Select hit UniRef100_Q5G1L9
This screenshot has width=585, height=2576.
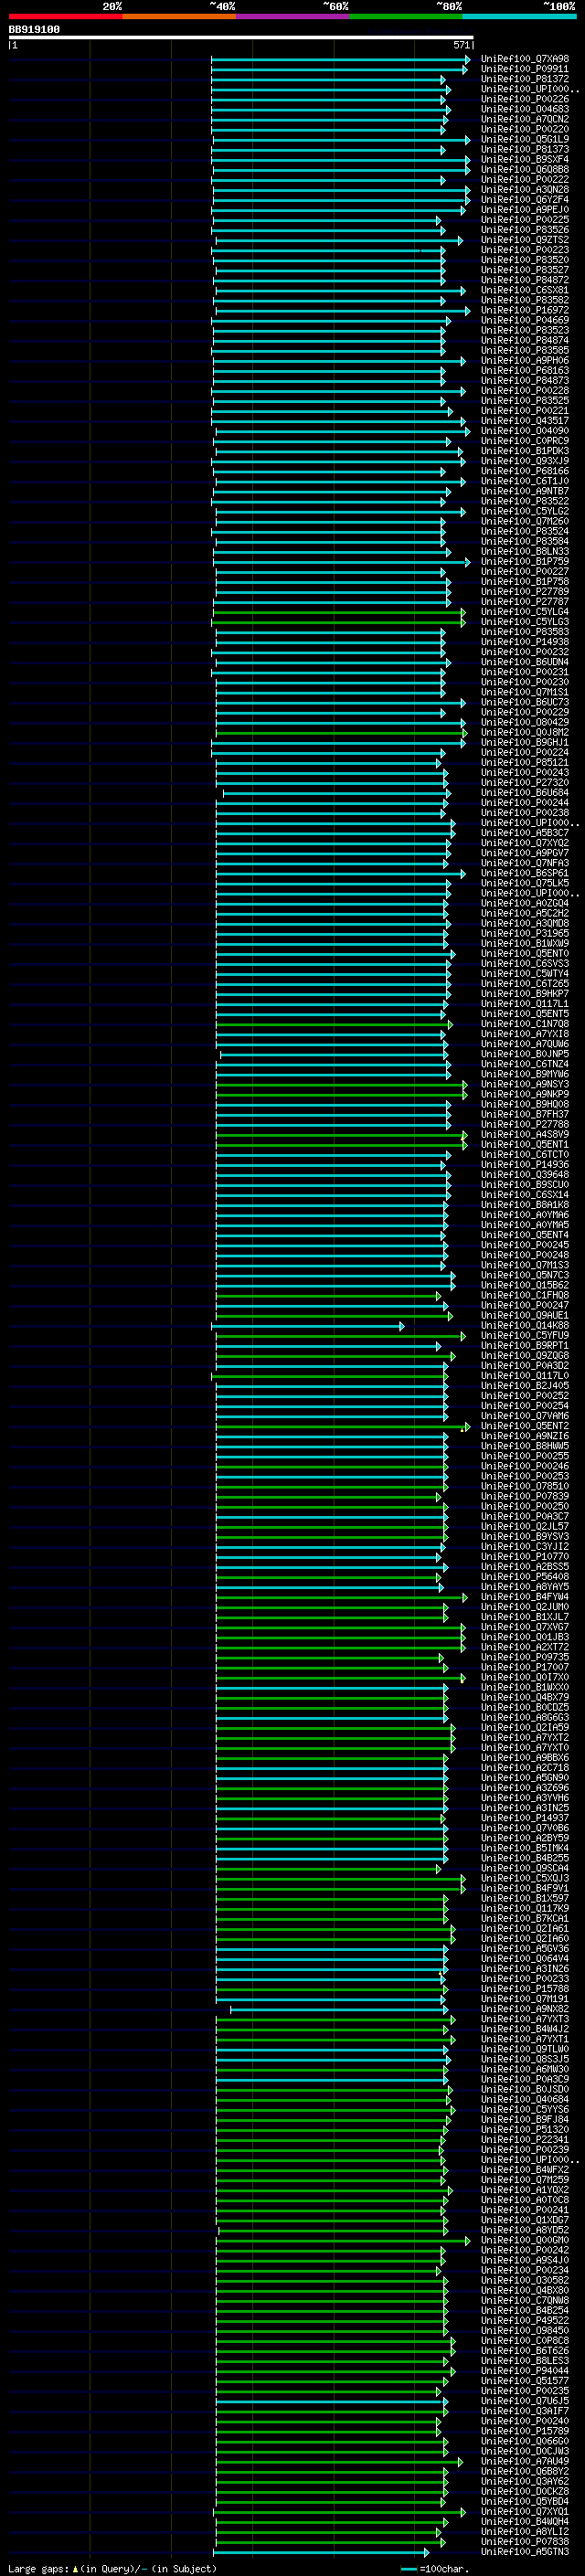(525, 139)
